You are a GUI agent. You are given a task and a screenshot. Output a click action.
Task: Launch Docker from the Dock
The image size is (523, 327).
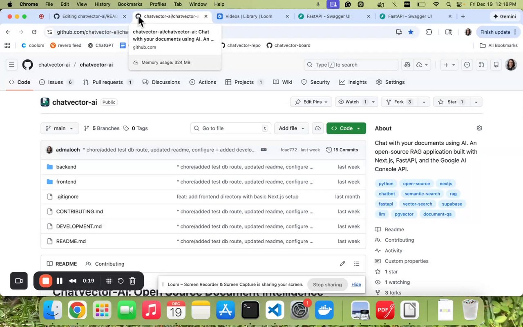(325, 310)
